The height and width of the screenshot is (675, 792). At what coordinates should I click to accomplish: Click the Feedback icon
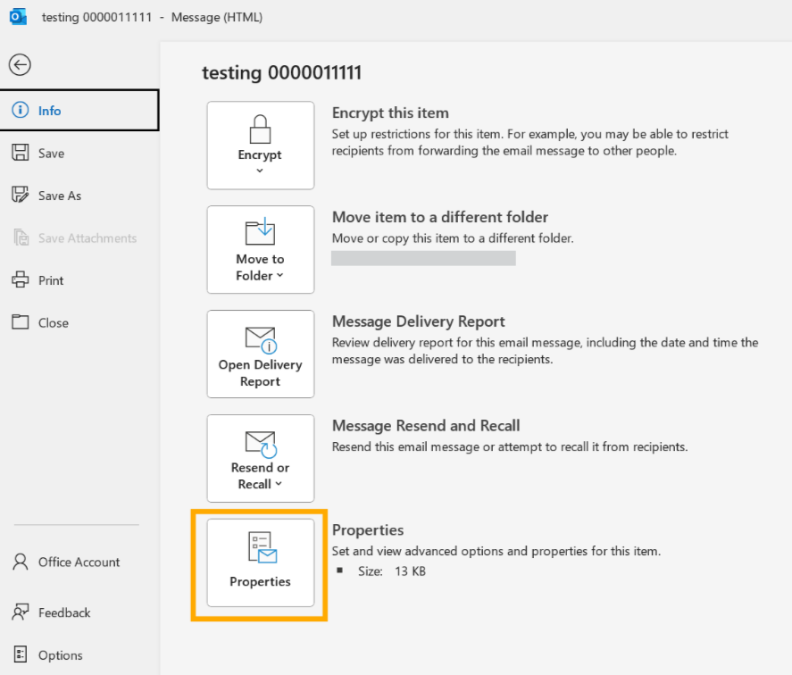pos(20,612)
